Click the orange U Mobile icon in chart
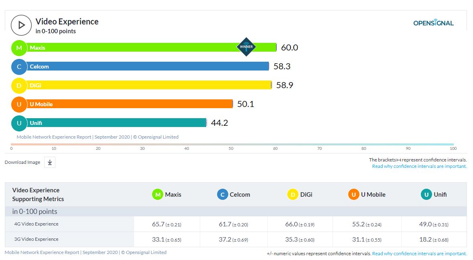Screen dimensions: 473x260 pos(19,104)
